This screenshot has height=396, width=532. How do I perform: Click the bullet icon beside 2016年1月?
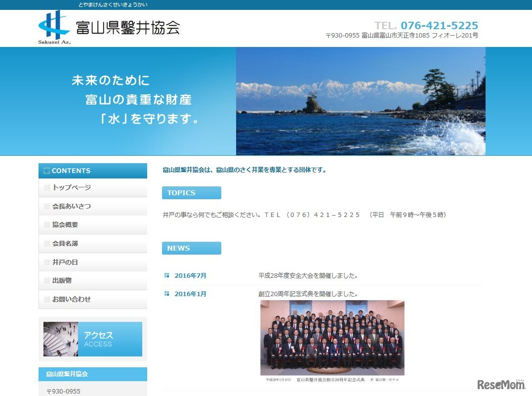166,294
